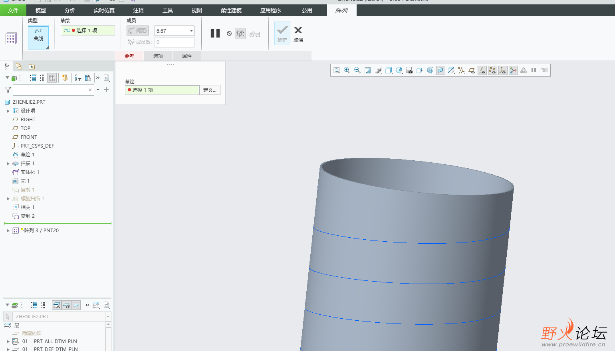Click the zoom out magnifier icon
615x351 pixels.
pyautogui.click(x=357, y=70)
